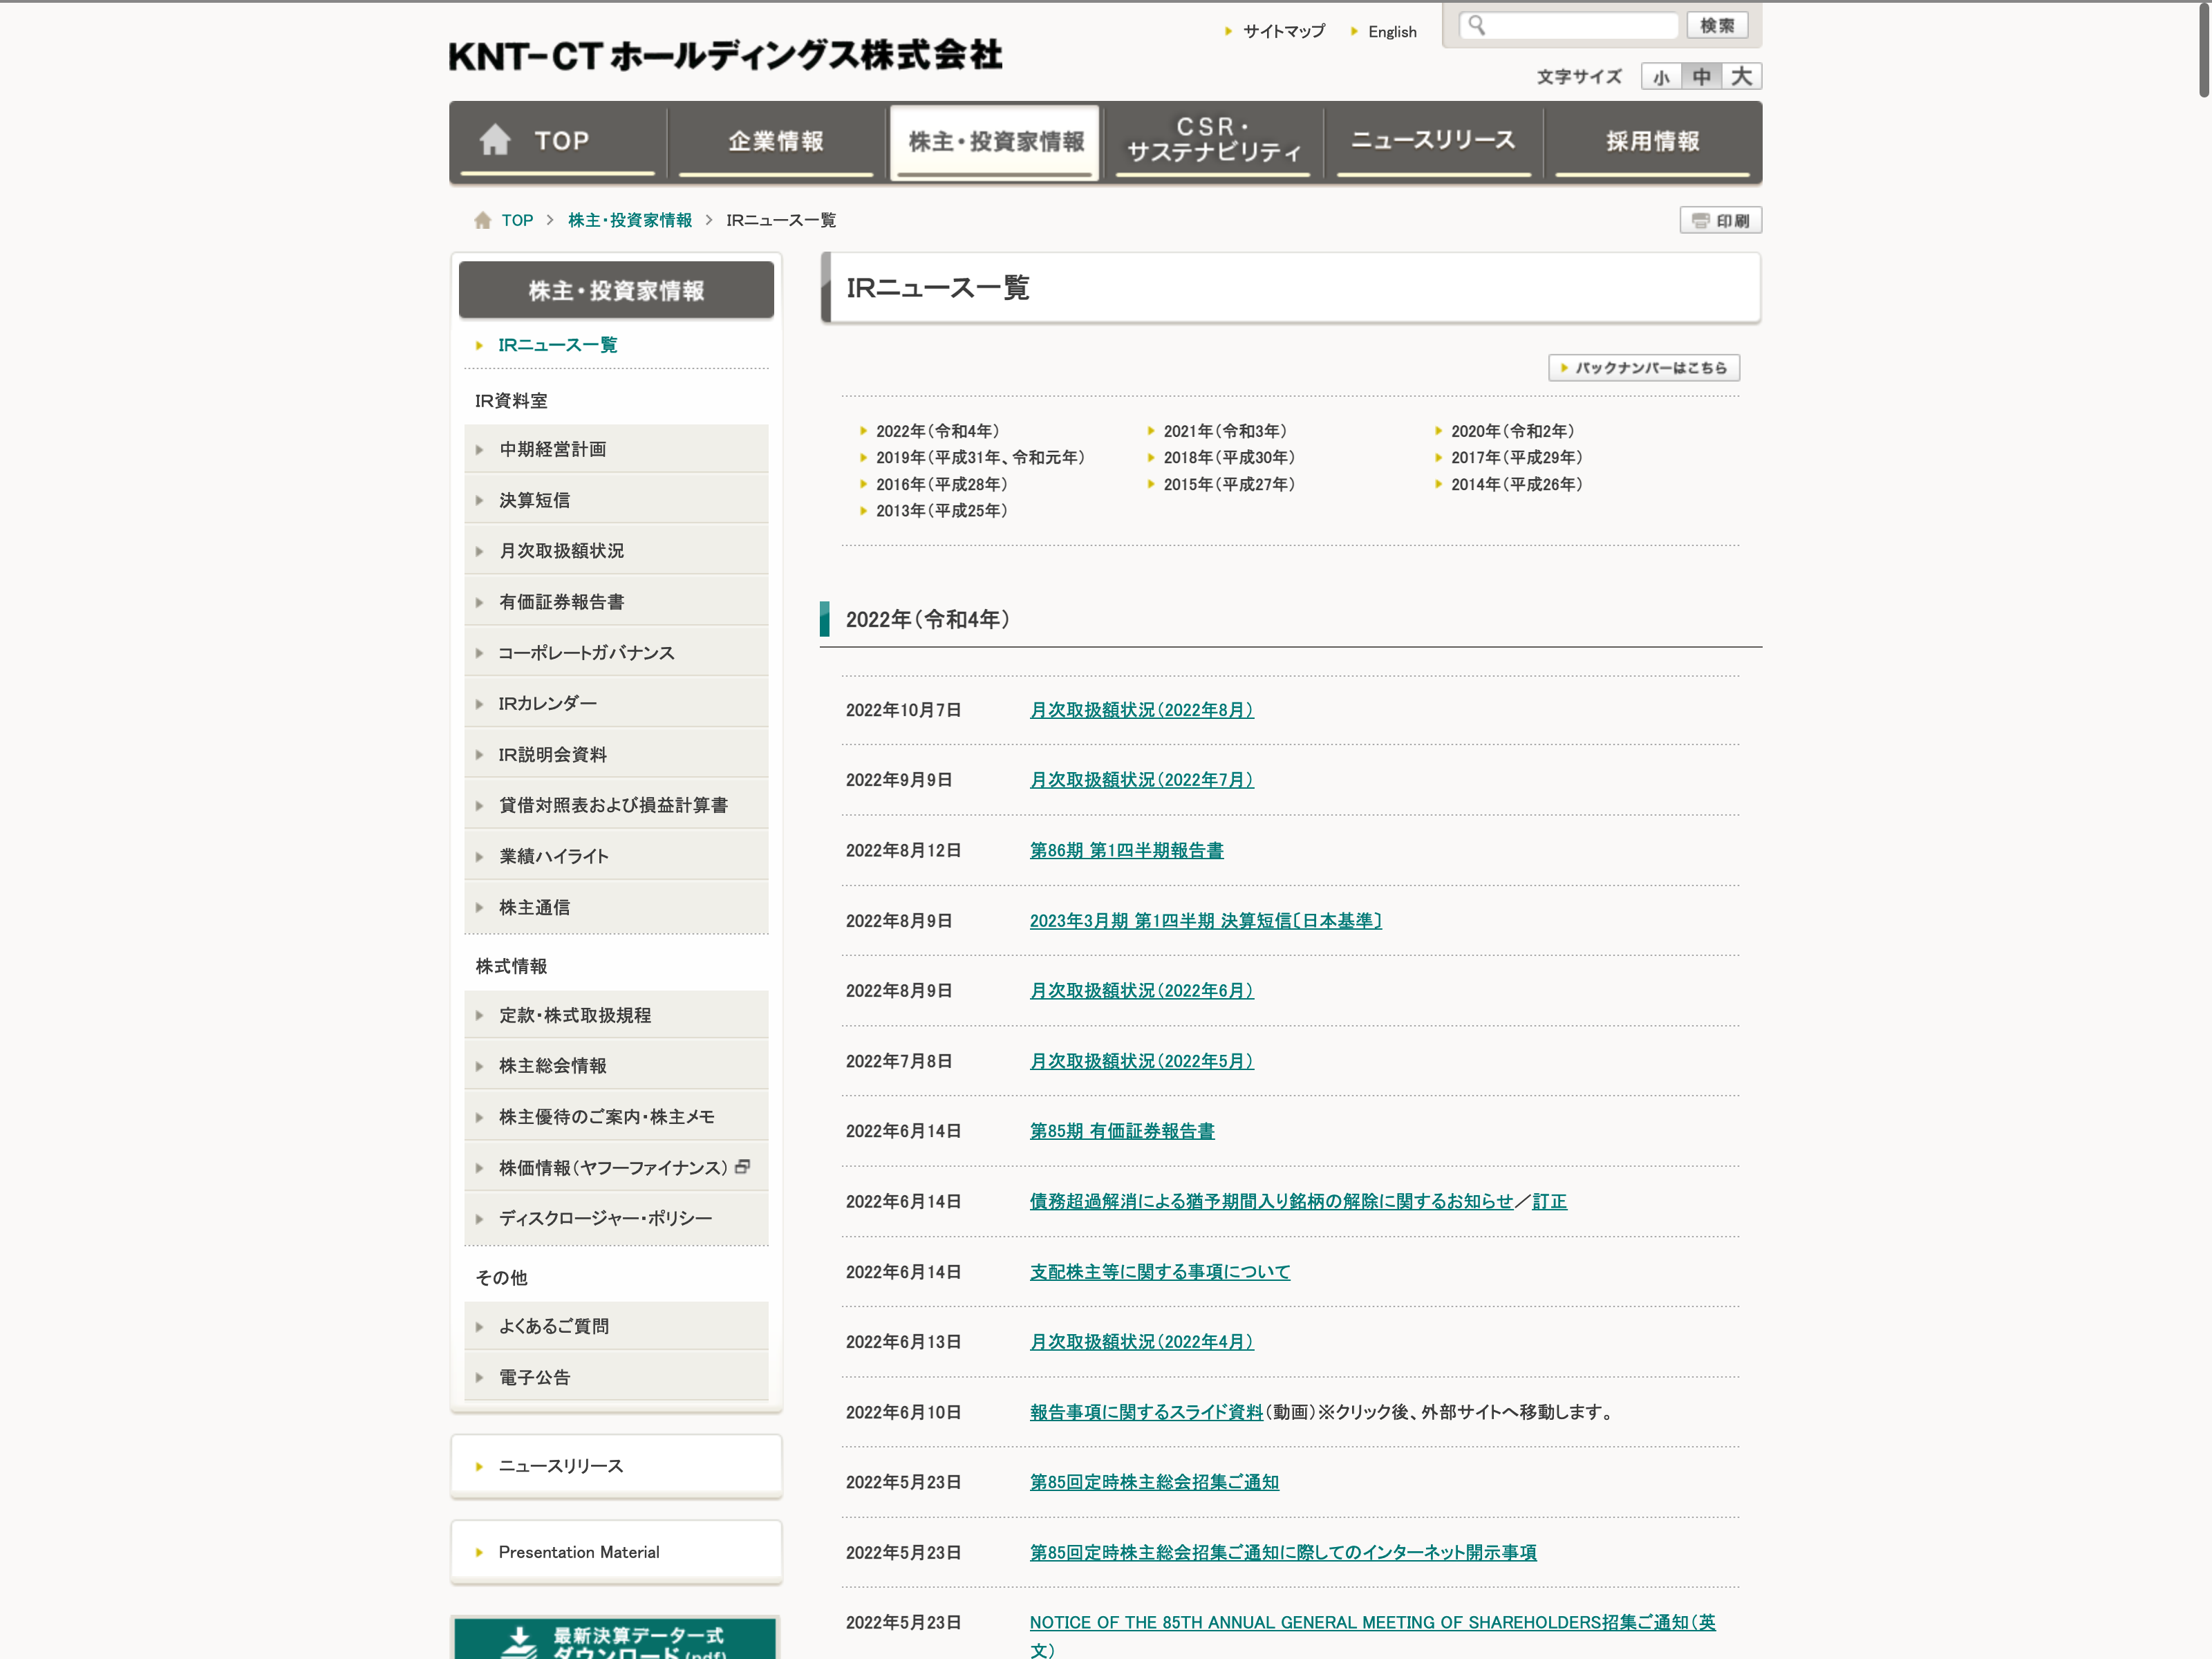Jump to 2021年(令和3年) section
This screenshot has width=2212, height=1659.
1224,431
